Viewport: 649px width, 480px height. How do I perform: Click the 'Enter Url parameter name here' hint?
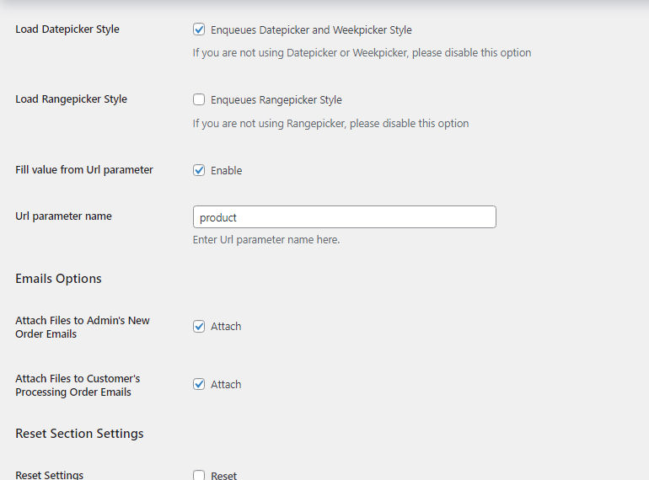tap(266, 240)
